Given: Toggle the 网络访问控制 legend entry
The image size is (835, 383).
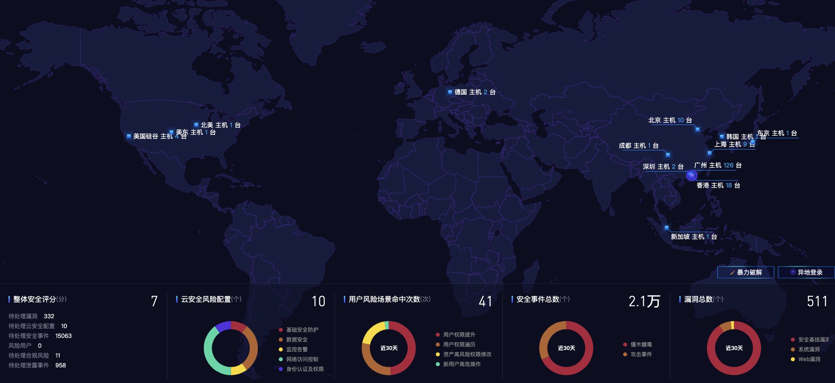Looking at the screenshot, I should coord(298,359).
